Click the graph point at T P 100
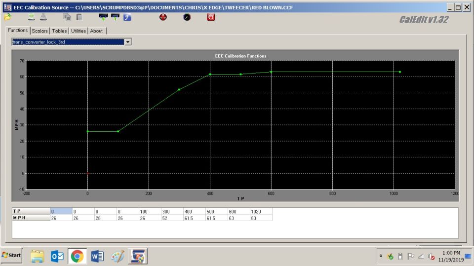The image size is (474, 266). point(118,131)
